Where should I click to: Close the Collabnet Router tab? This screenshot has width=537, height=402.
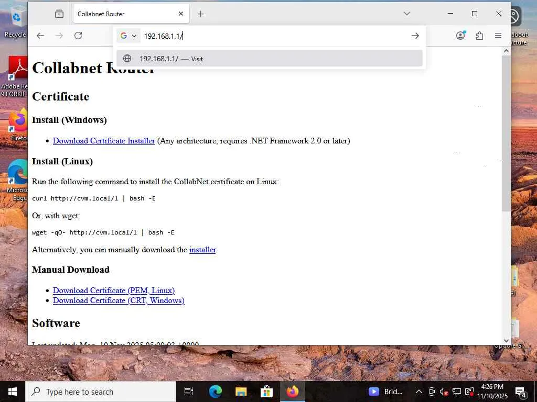pyautogui.click(x=181, y=14)
